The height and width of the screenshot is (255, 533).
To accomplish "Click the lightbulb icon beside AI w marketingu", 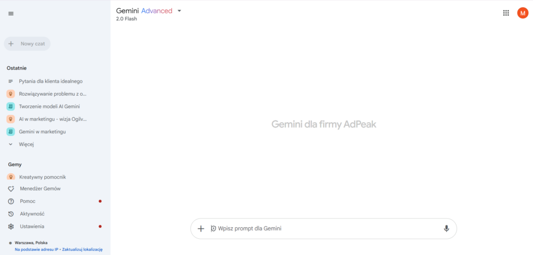I will click(10, 119).
